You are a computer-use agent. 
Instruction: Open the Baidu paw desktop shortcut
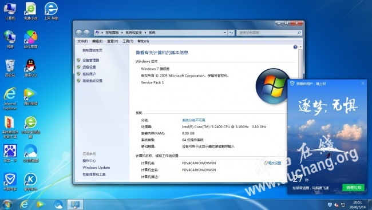point(10,153)
